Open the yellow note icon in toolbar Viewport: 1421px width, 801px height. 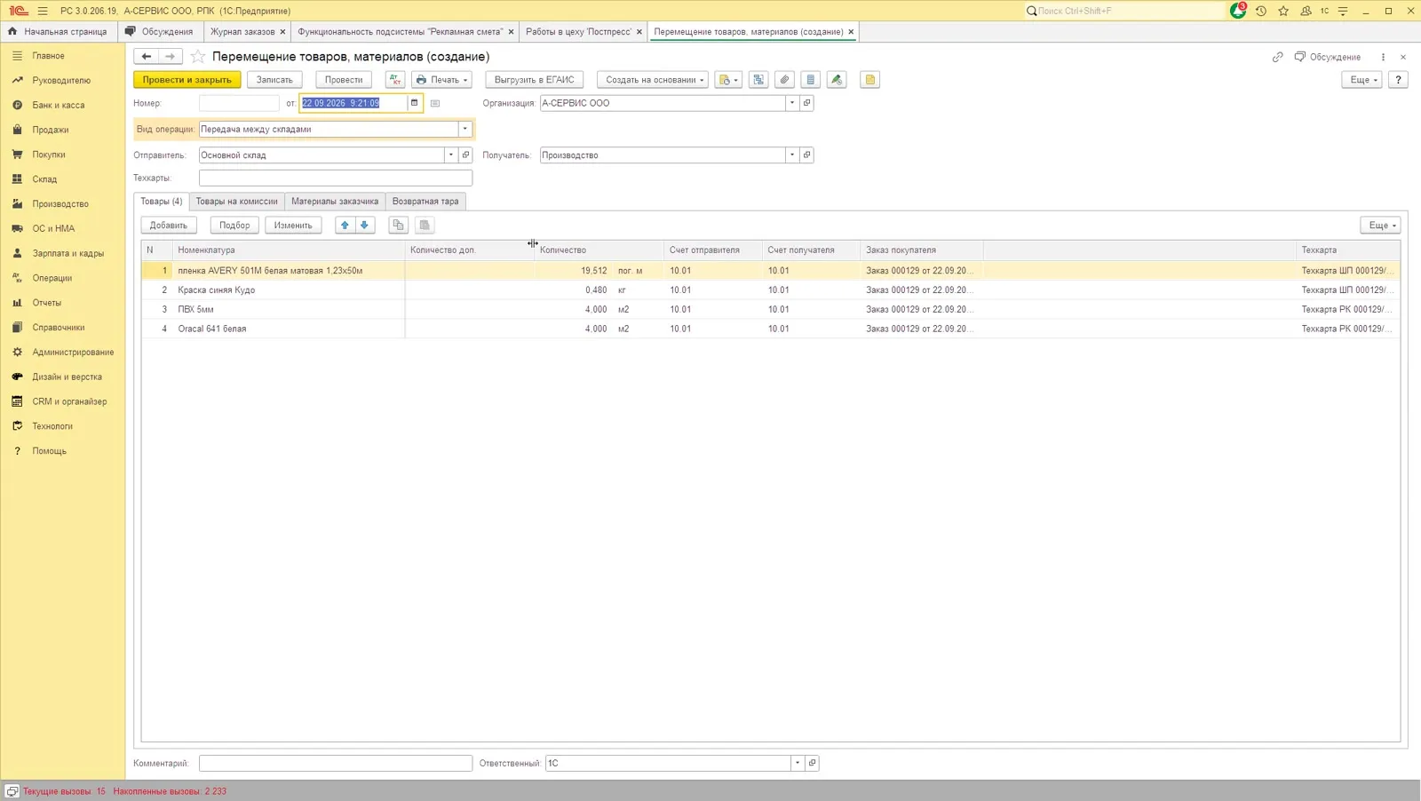(870, 80)
